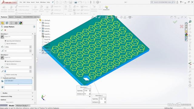Click the Undo icon in top toolbar

[x=81, y=2]
